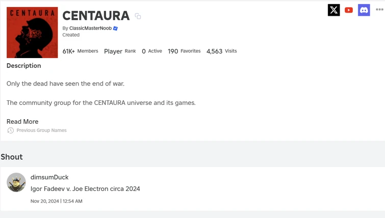Open the group's X (Twitter) social link
385x218 pixels.
point(334,10)
